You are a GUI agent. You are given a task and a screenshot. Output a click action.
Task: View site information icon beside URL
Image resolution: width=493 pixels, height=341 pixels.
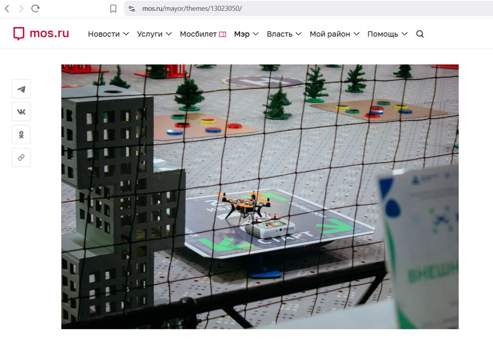tap(132, 9)
